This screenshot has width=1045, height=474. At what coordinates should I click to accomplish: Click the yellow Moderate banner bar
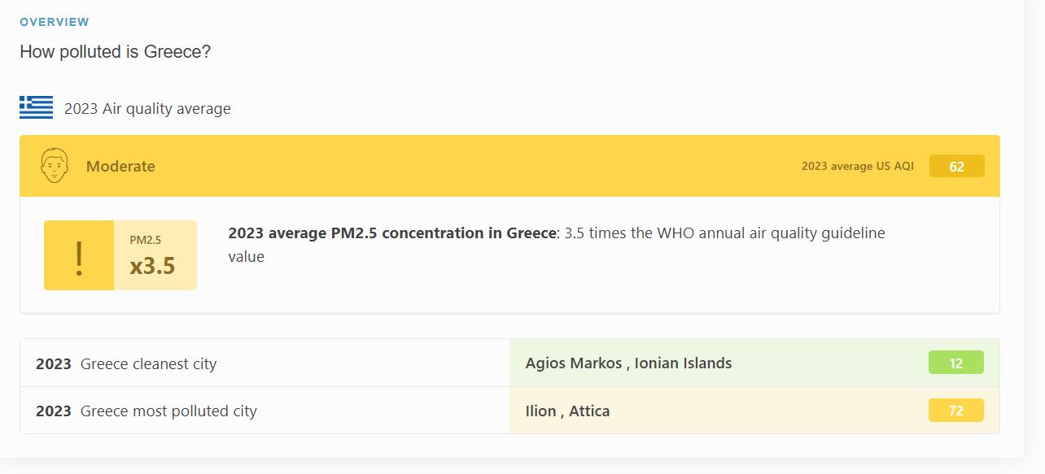click(x=509, y=166)
